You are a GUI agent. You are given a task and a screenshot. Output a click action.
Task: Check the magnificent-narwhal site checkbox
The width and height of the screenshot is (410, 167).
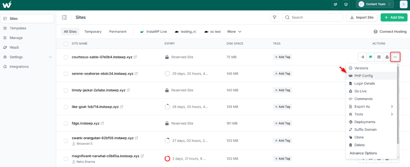66,159
